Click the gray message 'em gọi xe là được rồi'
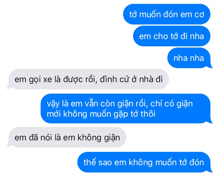 88,79
